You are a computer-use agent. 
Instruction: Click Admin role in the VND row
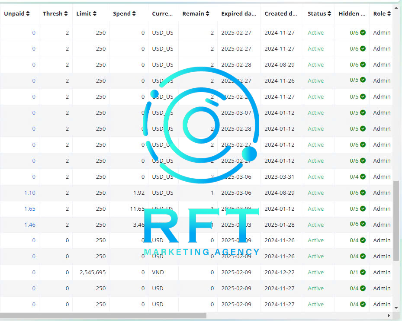tap(382, 272)
